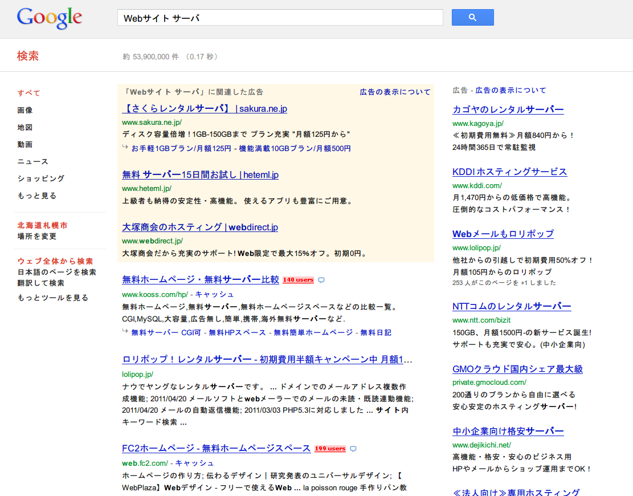Click the 199 users bookmark badge
The width and height of the screenshot is (633, 496).
(x=330, y=448)
